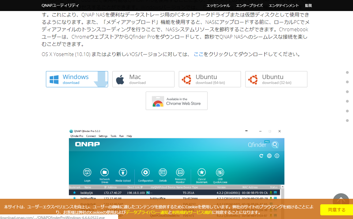Screen dimensions: 353x219
Task: Open the USB QuickAccess icon
Action: [x=220, y=172]
